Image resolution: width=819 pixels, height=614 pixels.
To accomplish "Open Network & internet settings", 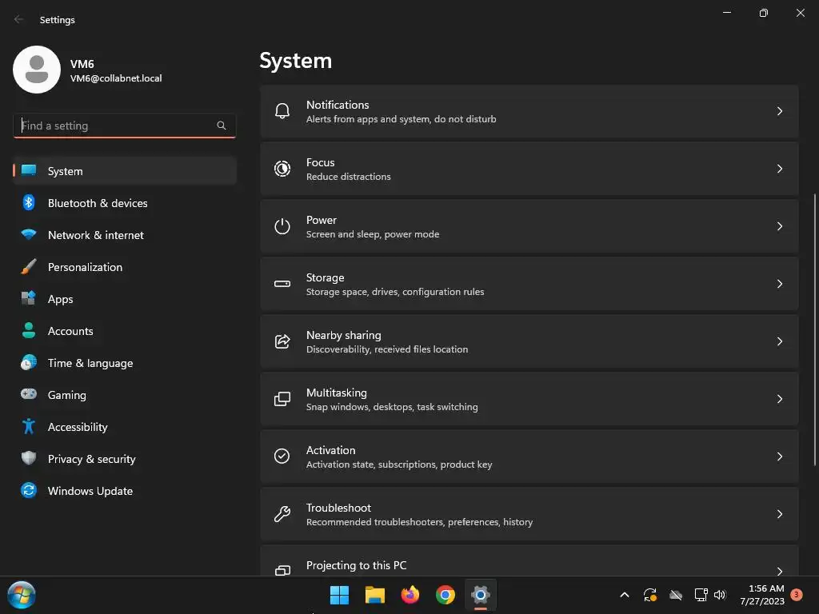I will [x=125, y=235].
